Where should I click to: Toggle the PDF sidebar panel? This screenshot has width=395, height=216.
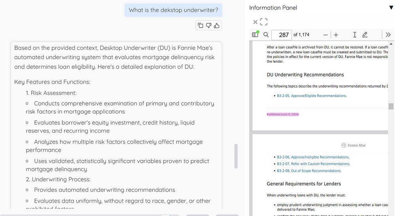256,34
